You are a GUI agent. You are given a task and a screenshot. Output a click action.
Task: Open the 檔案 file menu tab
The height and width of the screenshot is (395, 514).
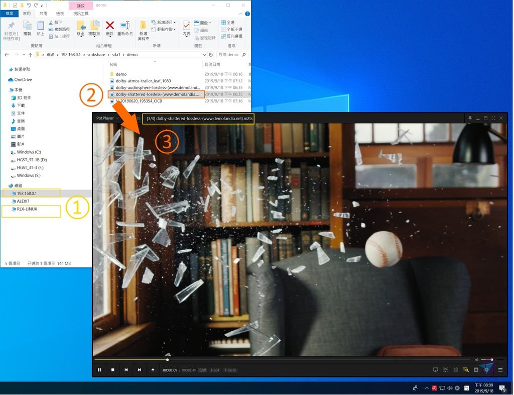point(10,14)
